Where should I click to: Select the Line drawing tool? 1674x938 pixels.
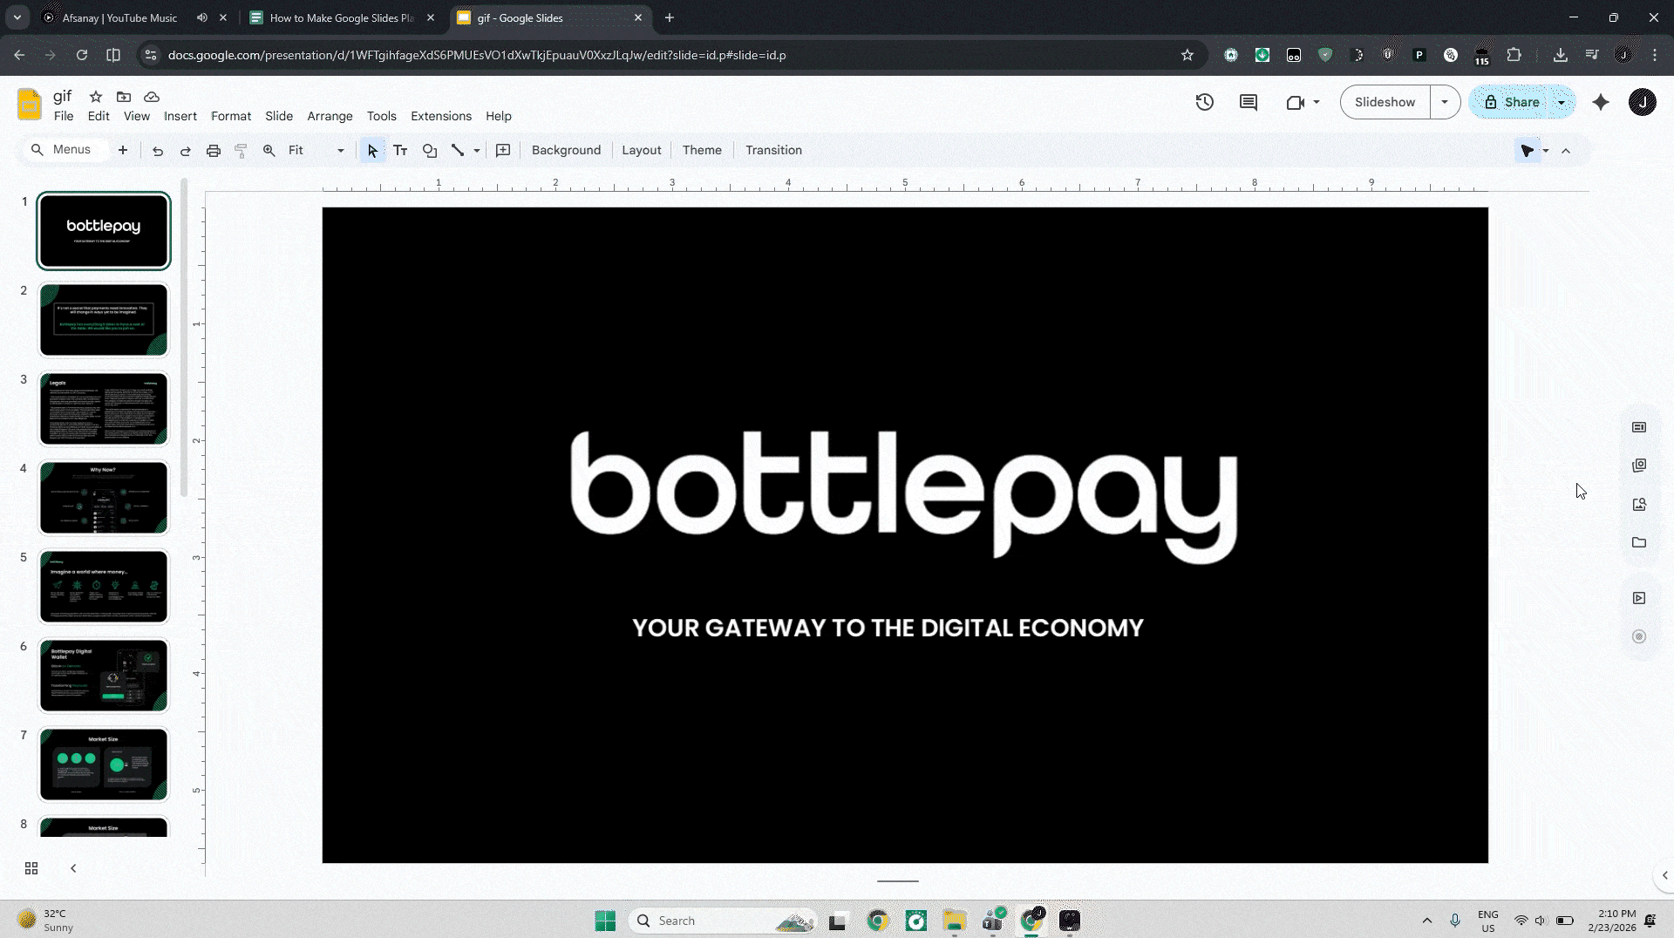click(459, 150)
